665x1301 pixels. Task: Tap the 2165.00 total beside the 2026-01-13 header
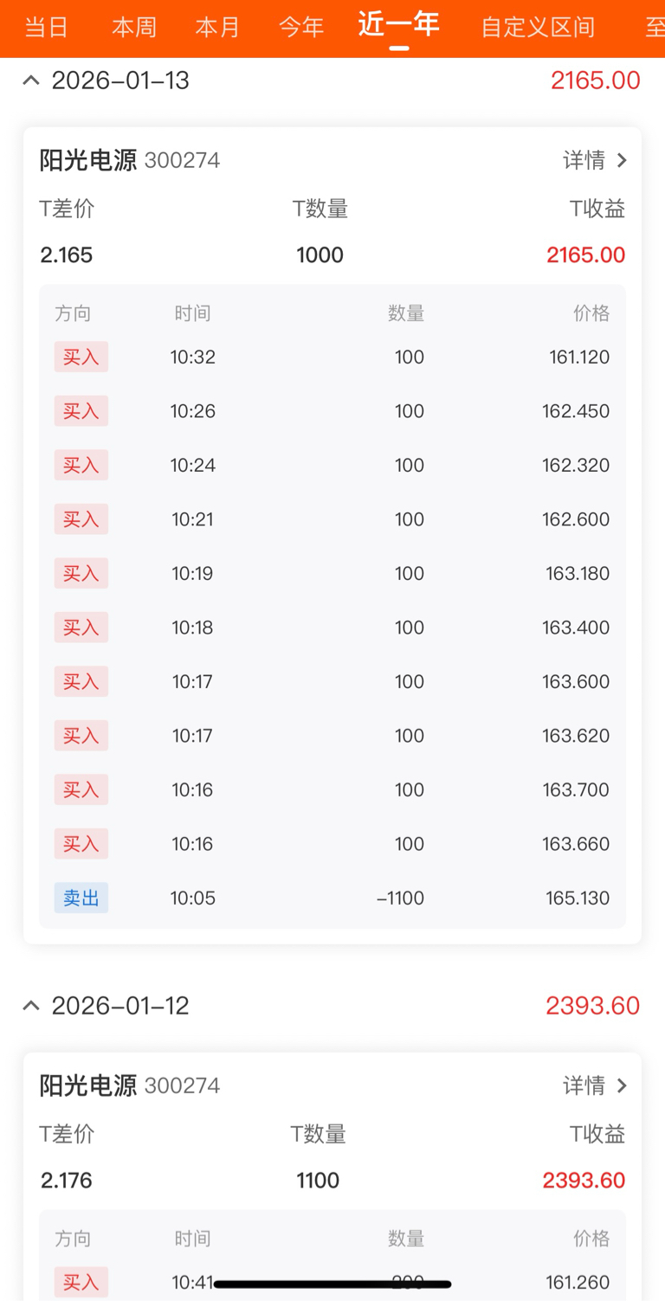[x=595, y=81]
